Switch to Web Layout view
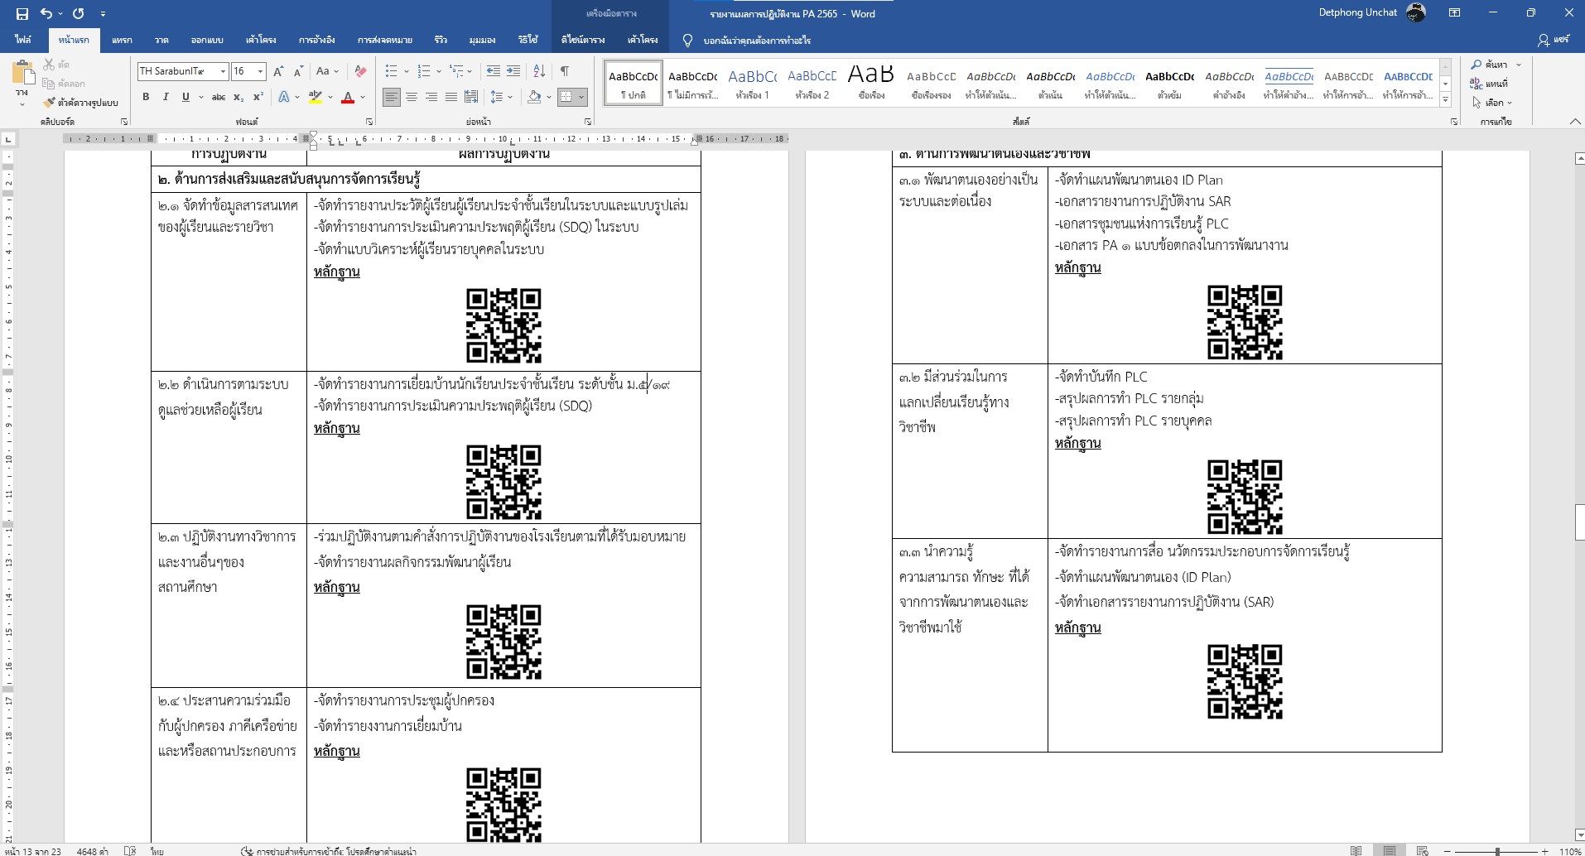This screenshot has width=1585, height=856. tap(1423, 850)
